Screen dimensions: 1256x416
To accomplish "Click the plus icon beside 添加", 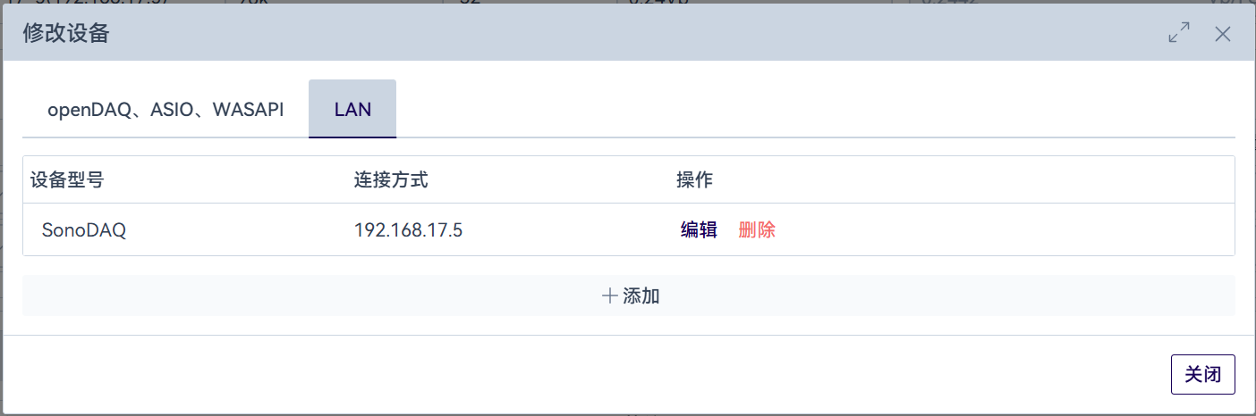I will 610,295.
